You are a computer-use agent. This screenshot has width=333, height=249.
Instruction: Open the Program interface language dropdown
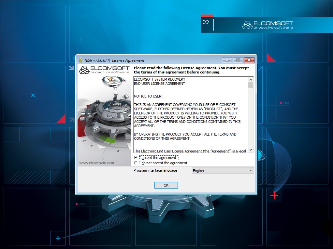tap(223, 171)
